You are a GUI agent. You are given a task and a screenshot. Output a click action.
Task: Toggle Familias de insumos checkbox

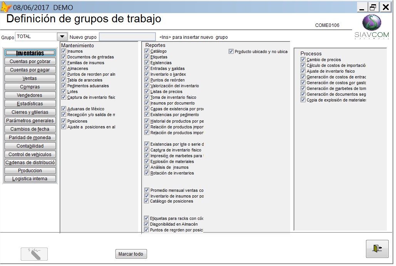pos(63,63)
